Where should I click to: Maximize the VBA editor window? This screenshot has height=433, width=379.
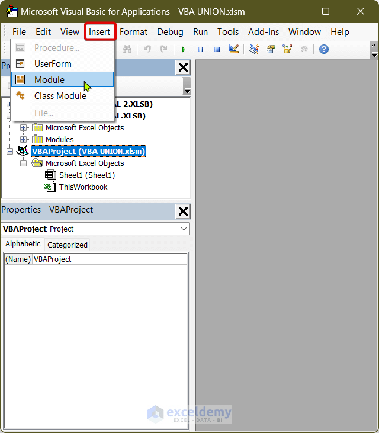[326, 11]
